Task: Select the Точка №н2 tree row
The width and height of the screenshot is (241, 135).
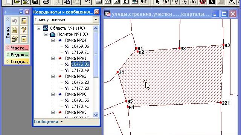Action: (x=75, y=76)
